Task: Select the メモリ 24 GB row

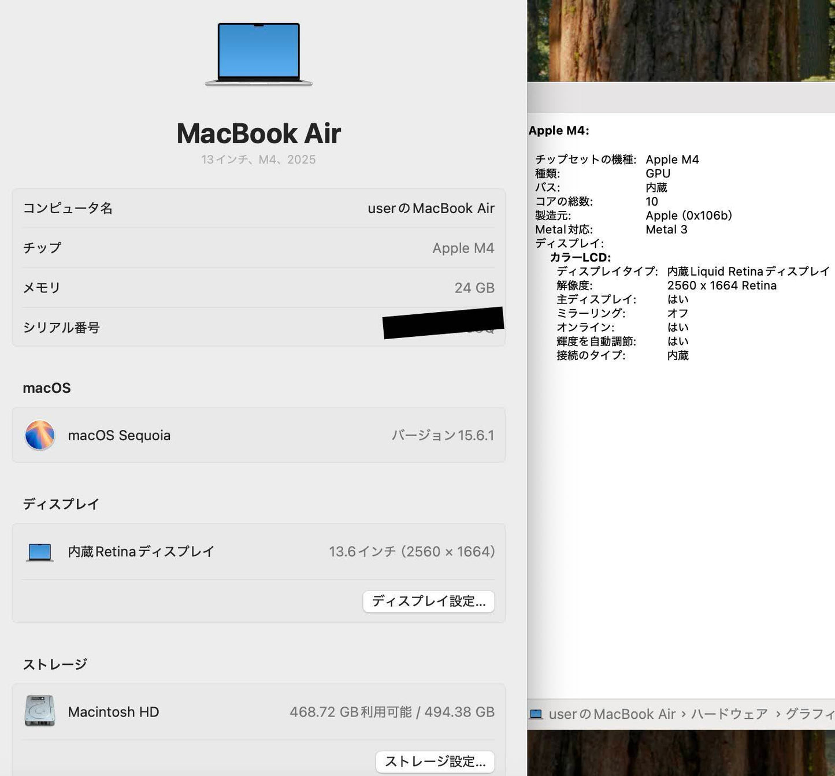Action: click(x=258, y=287)
